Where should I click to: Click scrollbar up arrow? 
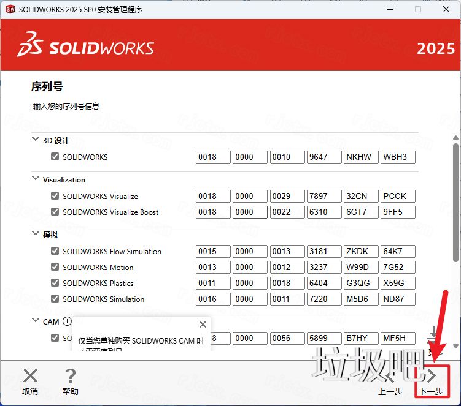[455, 137]
